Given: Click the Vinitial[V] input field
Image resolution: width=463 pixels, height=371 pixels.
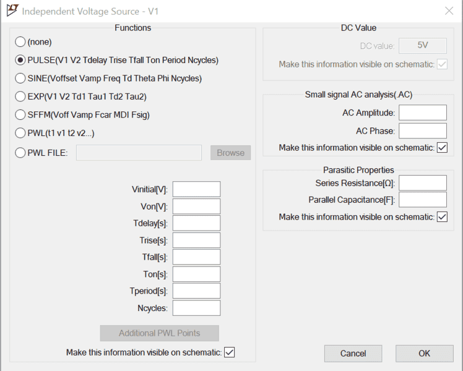Looking at the screenshot, I should click(196, 189).
